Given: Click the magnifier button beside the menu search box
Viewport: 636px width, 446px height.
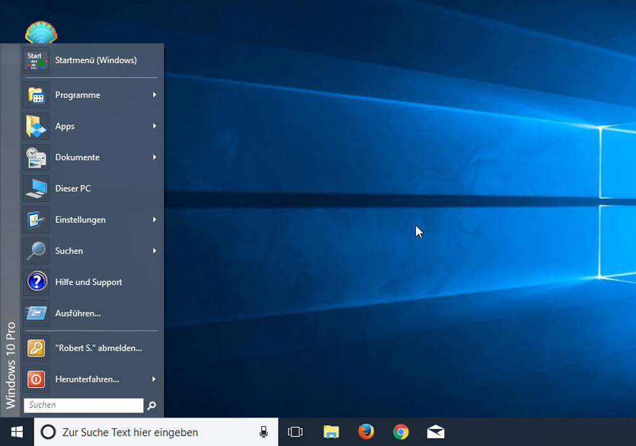Looking at the screenshot, I should pyautogui.click(x=151, y=405).
